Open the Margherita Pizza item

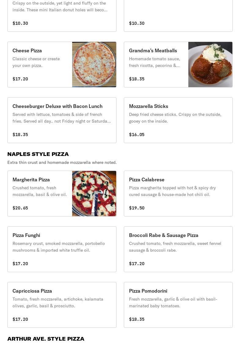pos(31,179)
